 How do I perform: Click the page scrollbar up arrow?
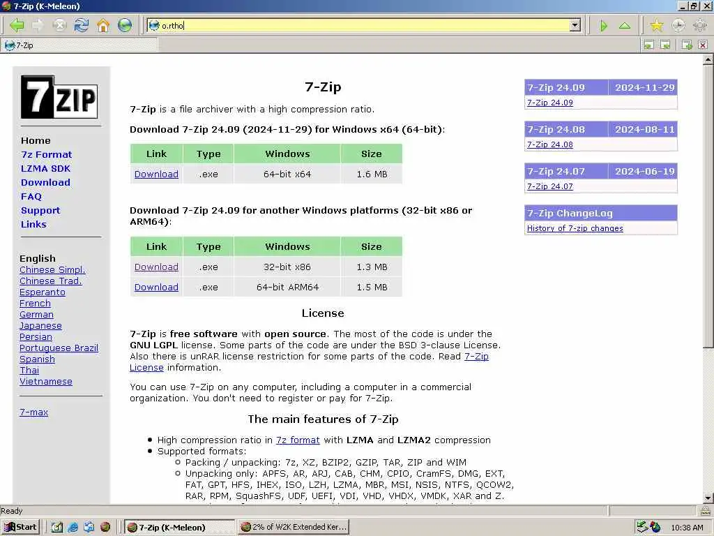pyautogui.click(x=708, y=60)
